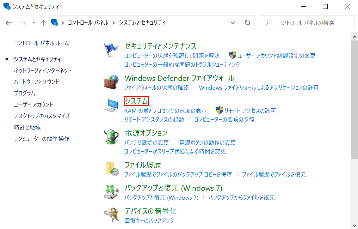Click the File History folder icon
Image resolution: width=358 pixels, height=229 pixels.
112,169
